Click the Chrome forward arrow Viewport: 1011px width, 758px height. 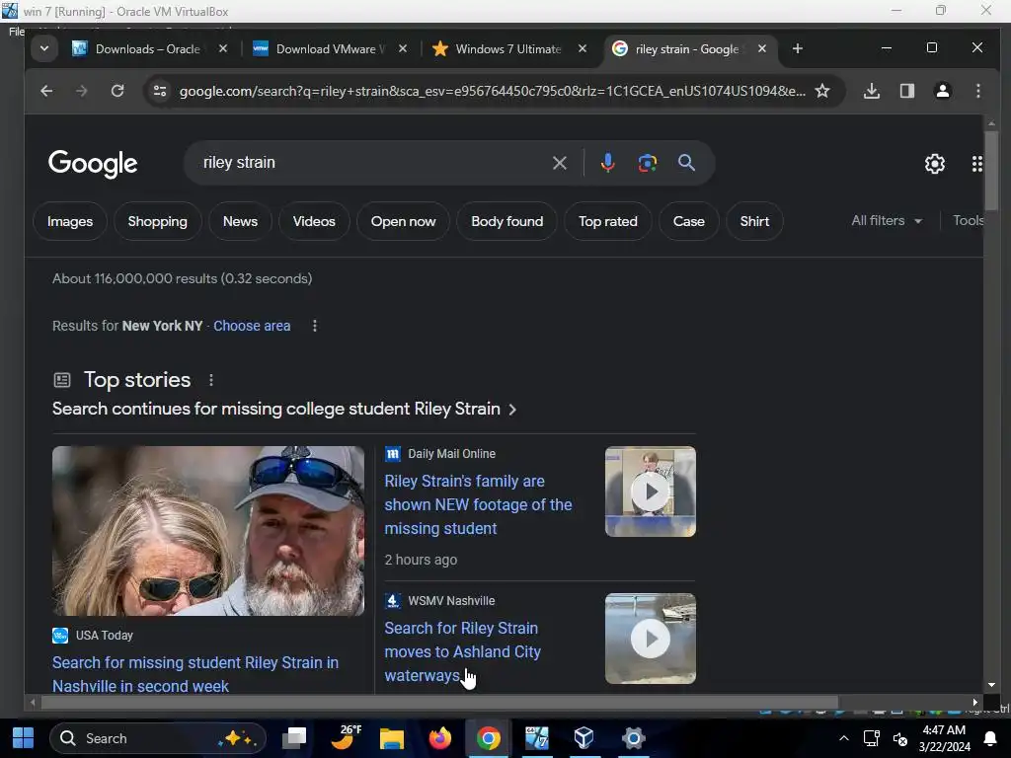pyautogui.click(x=81, y=91)
